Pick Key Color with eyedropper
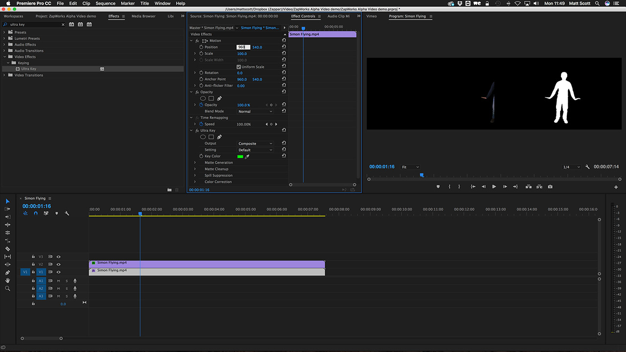The height and width of the screenshot is (352, 626). pos(247,156)
